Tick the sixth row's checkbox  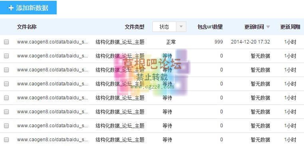pyautogui.click(x=6, y=112)
